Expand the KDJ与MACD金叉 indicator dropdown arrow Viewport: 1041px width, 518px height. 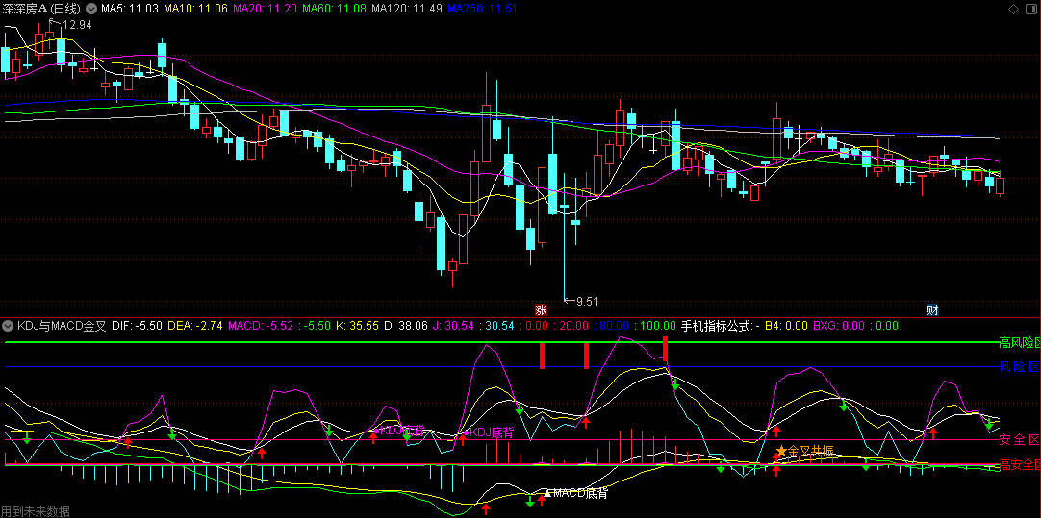click(x=9, y=326)
